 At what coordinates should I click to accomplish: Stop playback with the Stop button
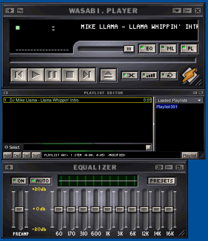pos(70,75)
